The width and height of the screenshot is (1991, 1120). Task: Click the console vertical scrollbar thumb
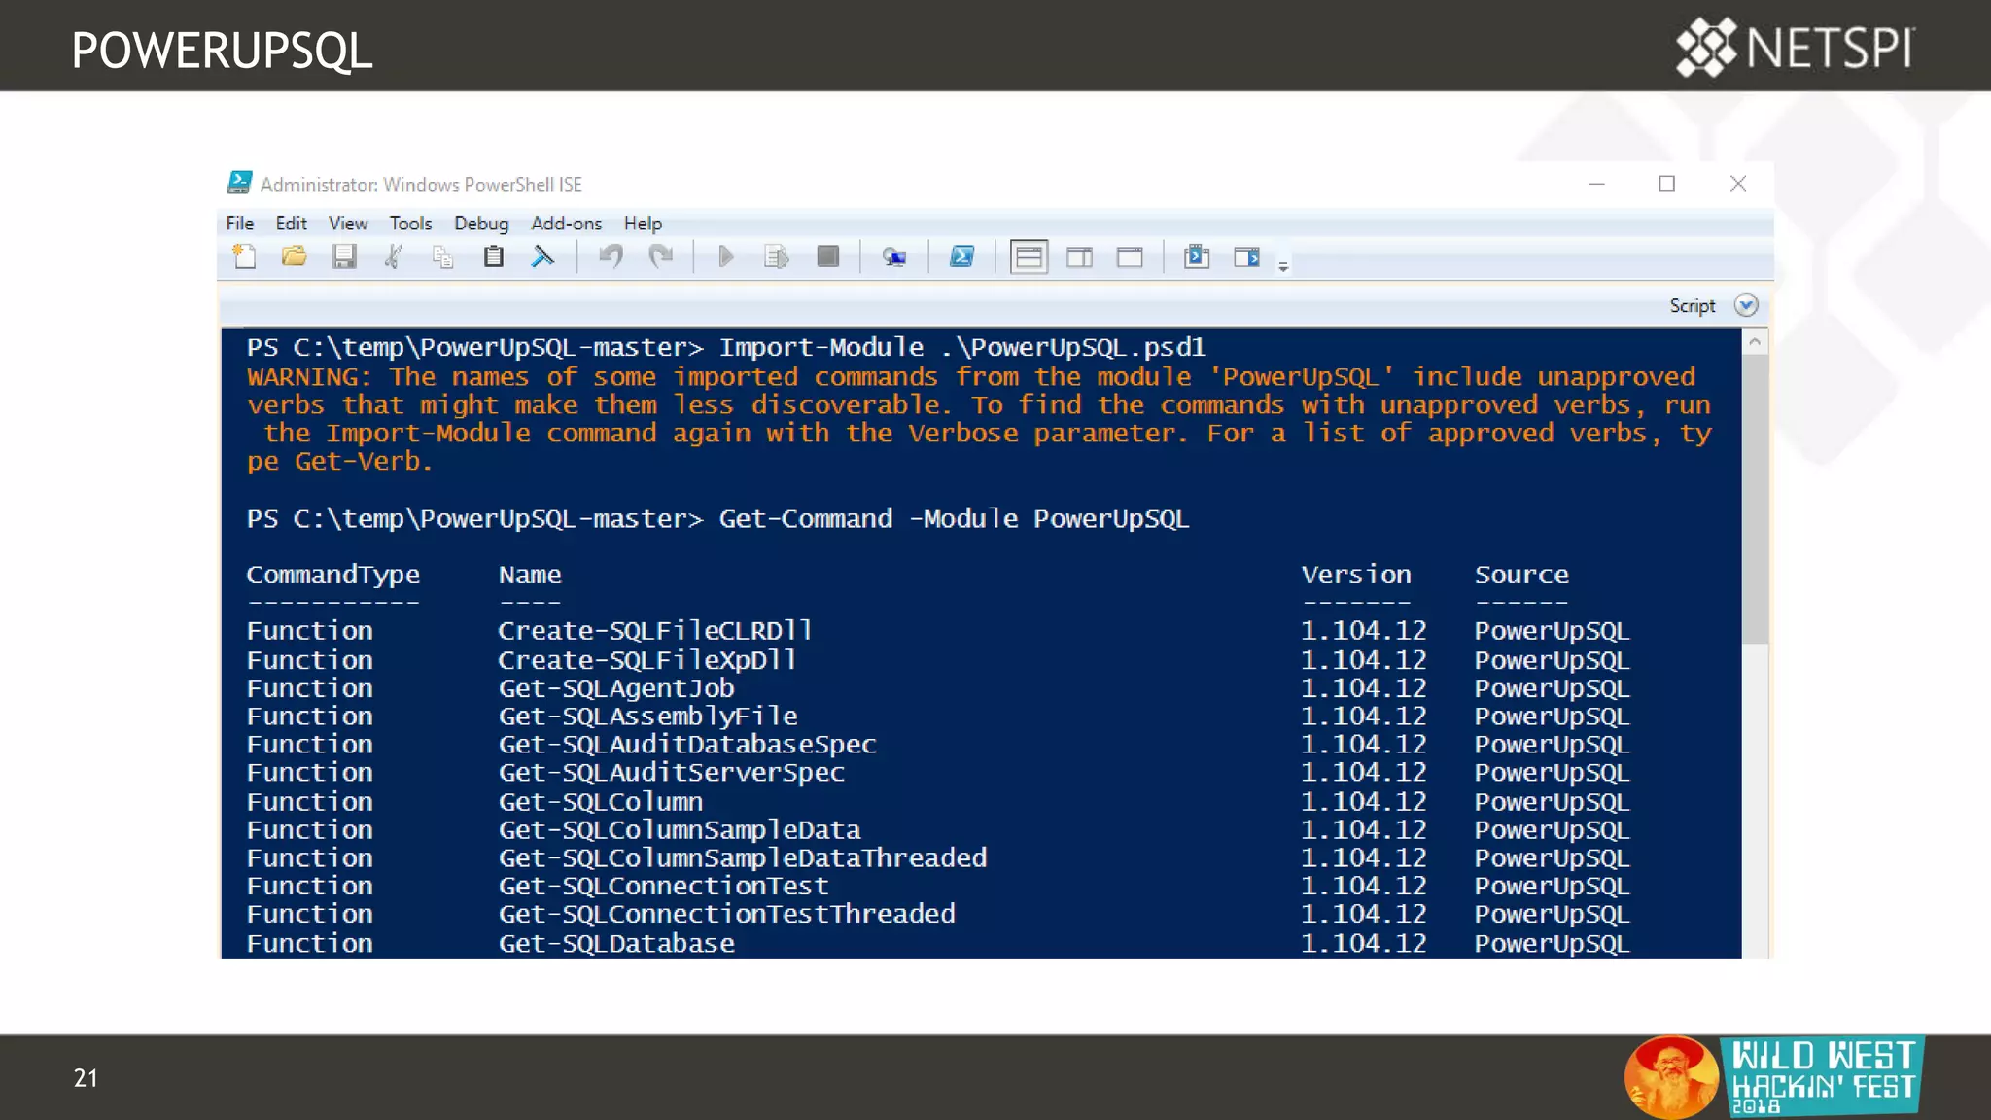point(1755,499)
